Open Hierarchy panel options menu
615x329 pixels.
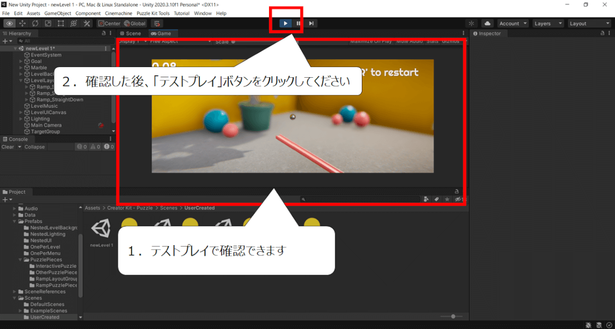click(111, 33)
